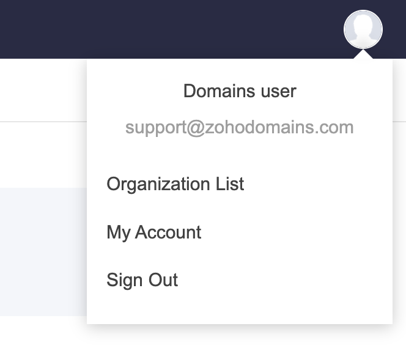Click the user profile avatar icon
Viewport: 406px width, 351px height.
coord(363,29)
